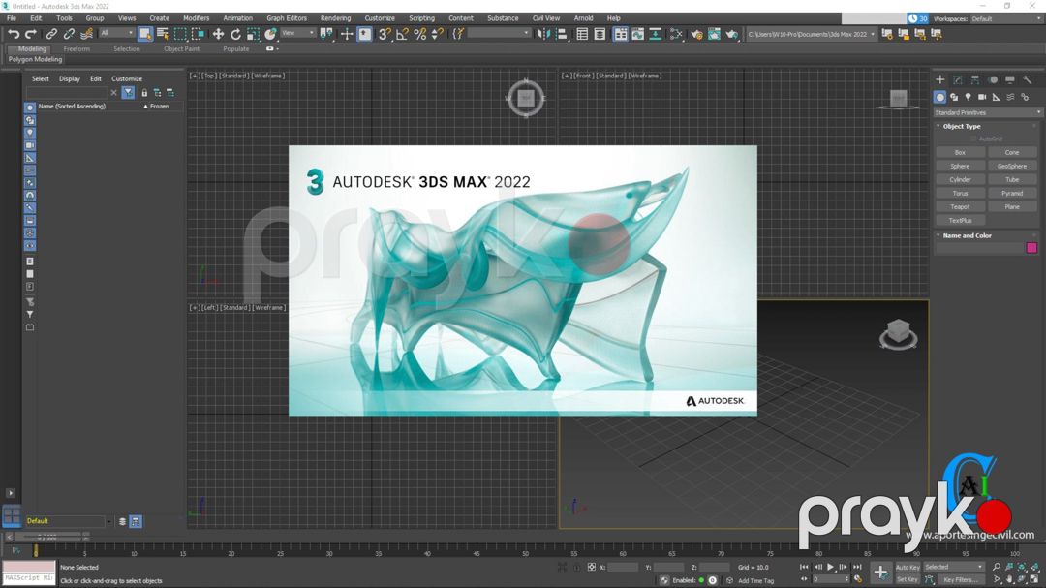Viewport: 1046px width, 588px height.
Task: Open the Modify panel tab
Action: click(x=957, y=80)
